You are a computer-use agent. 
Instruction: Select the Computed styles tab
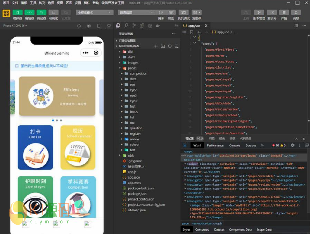(x=202, y=229)
